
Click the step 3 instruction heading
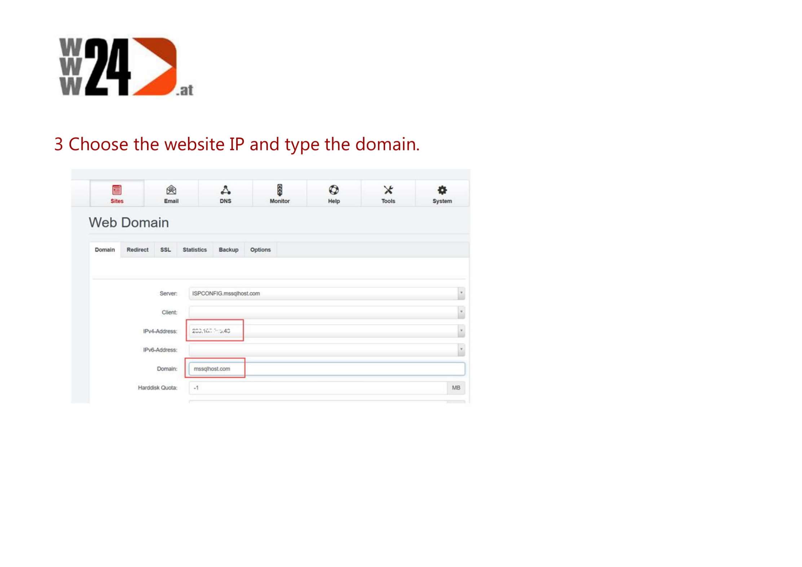tap(237, 145)
